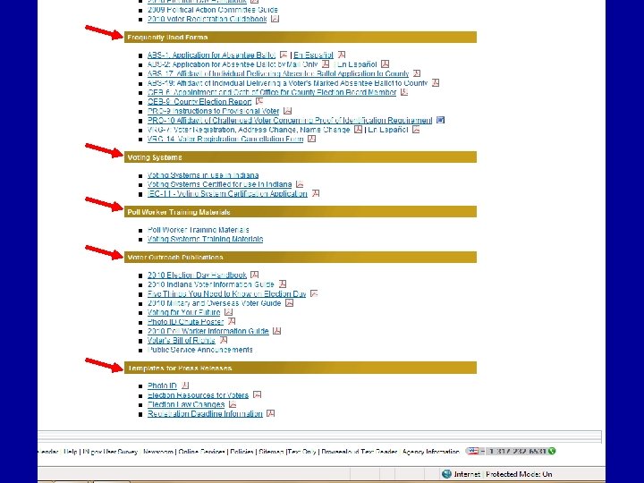Click PDF icon beside Voter's Bill of Rights

click(x=223, y=340)
